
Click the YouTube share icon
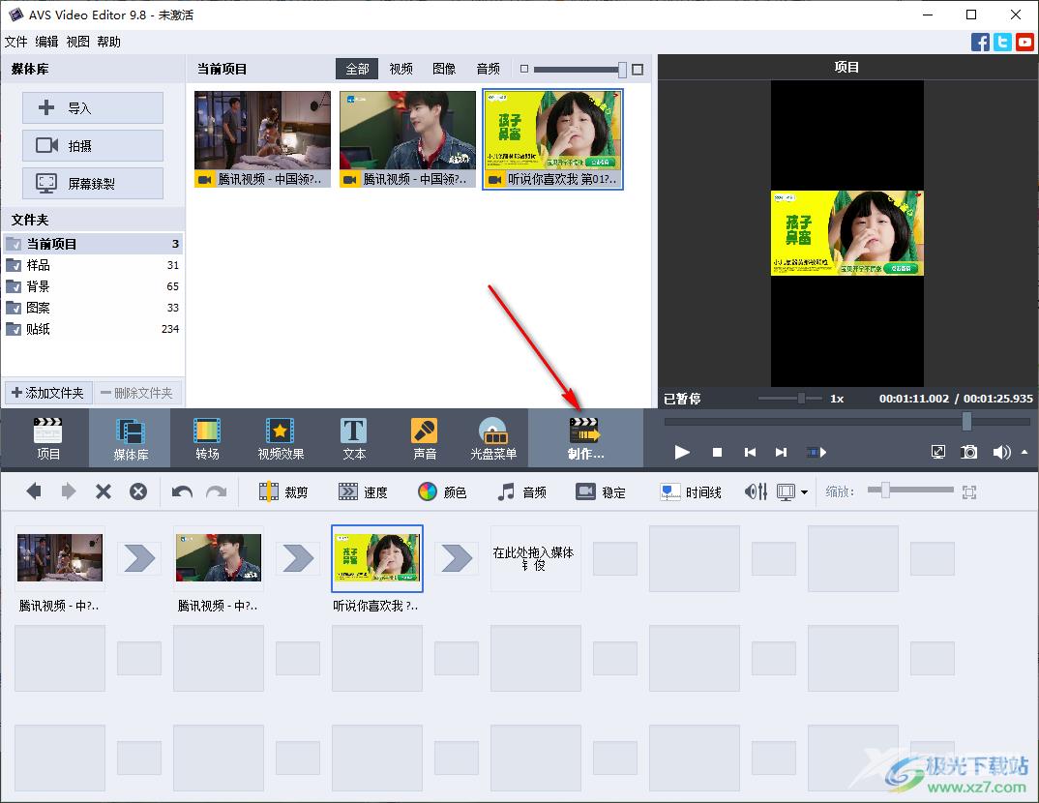click(1025, 42)
